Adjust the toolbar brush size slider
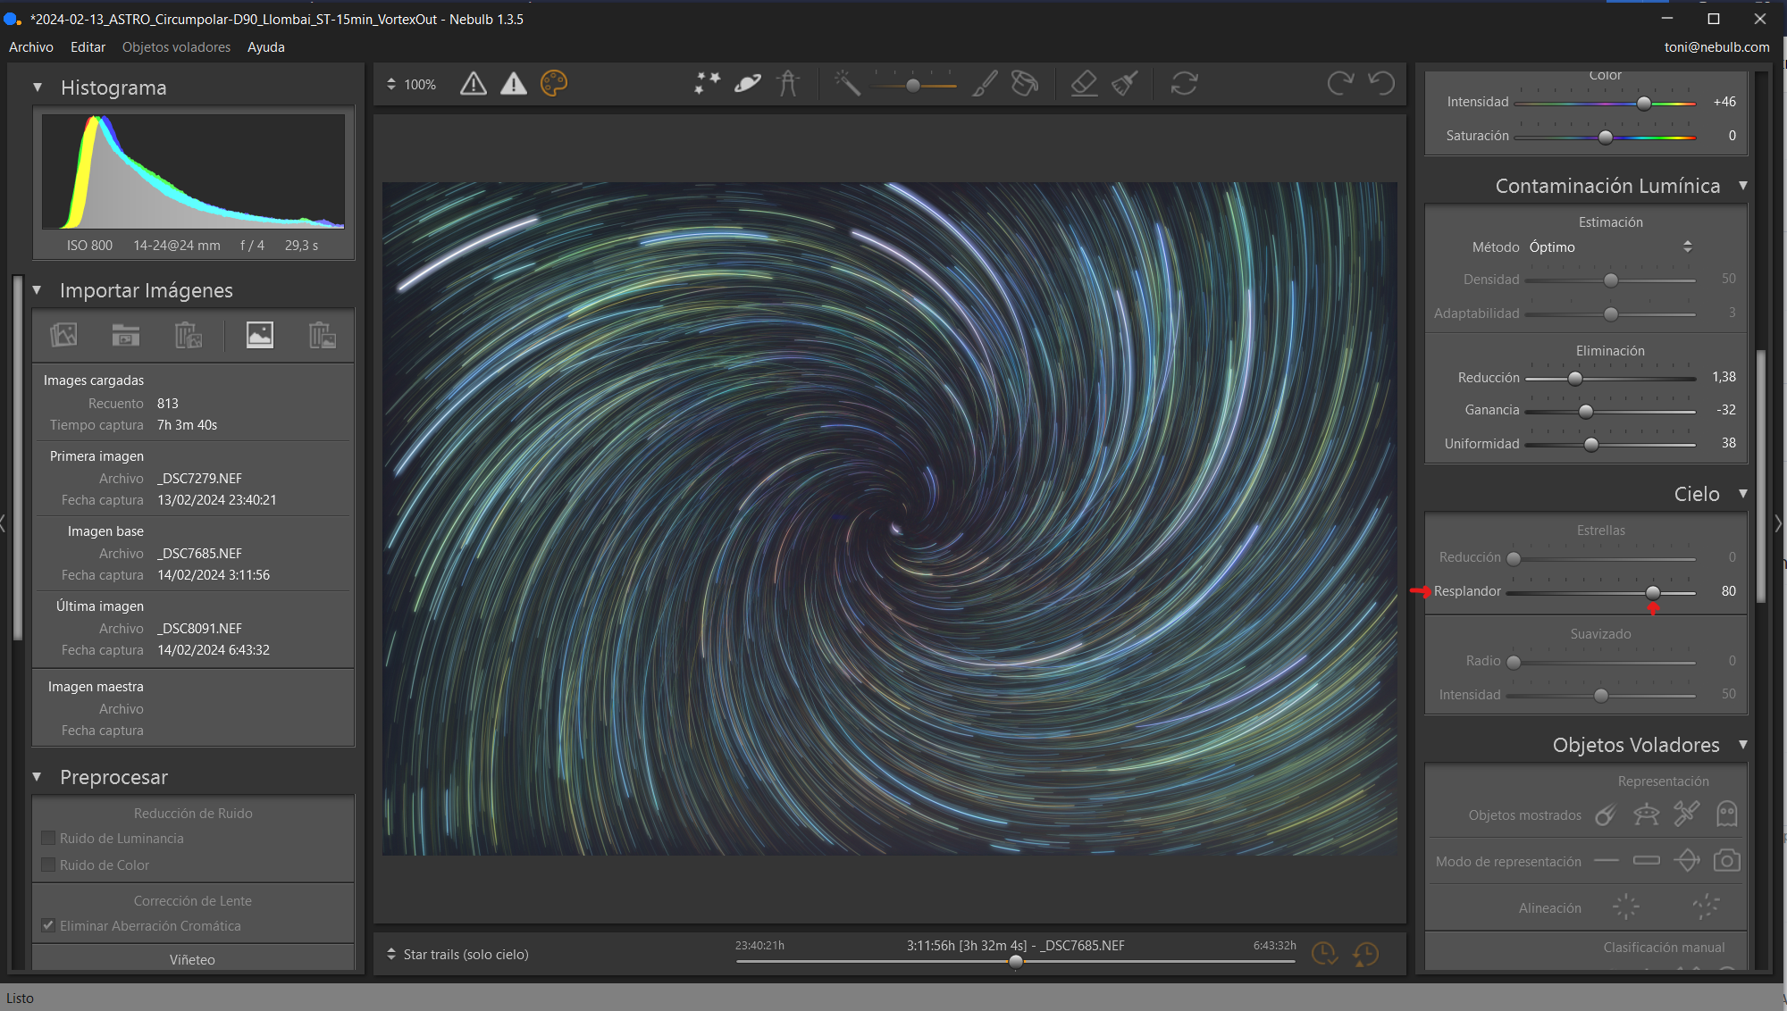1787x1011 pixels. 913,86
